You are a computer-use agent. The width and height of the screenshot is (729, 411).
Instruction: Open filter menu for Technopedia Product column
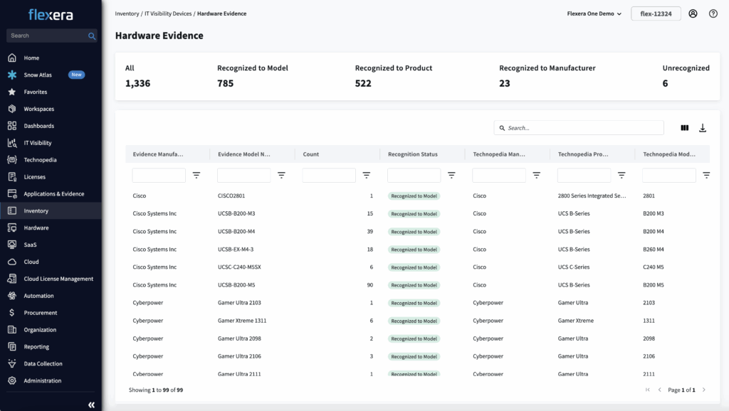(622, 175)
